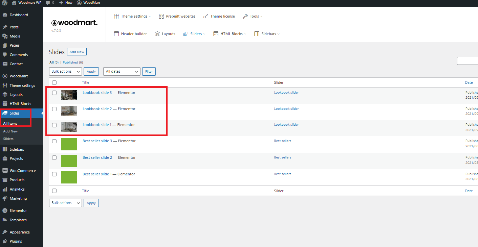Image resolution: width=478 pixels, height=247 pixels.
Task: Click the Marketing megaphone icon
Action: [5, 198]
